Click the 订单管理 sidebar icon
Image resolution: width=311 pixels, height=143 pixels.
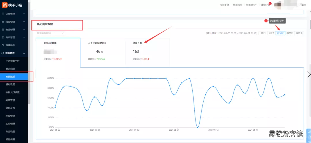3,14
